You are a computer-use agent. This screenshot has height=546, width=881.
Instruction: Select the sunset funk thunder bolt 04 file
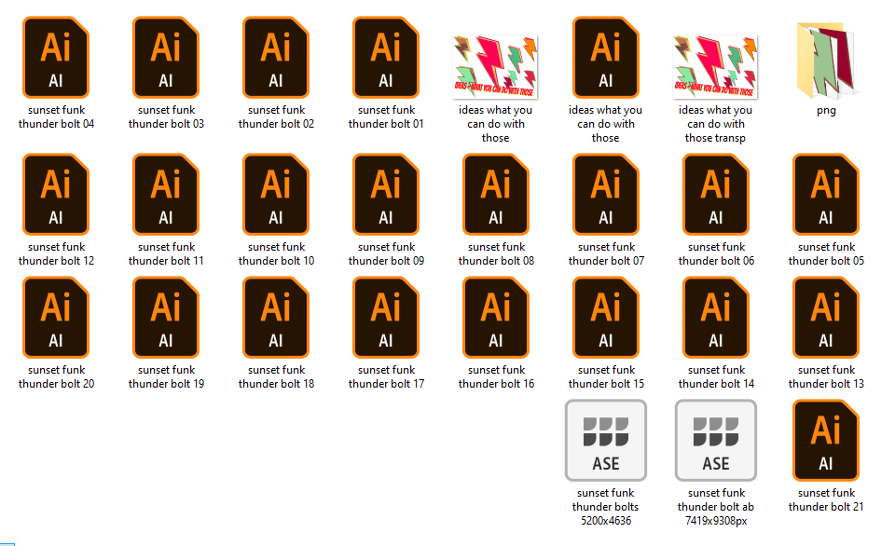coord(56,58)
